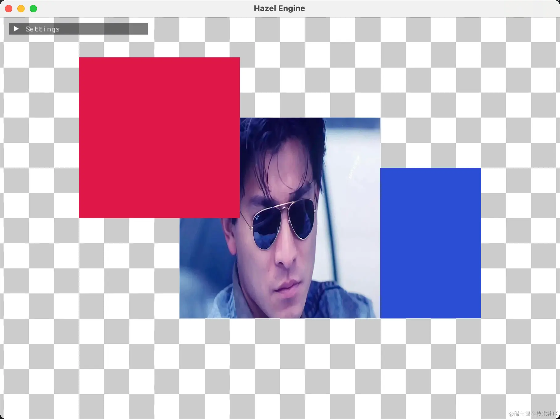This screenshot has width=560, height=419.
Task: Close the Hazel Engine window
Action: click(x=9, y=9)
